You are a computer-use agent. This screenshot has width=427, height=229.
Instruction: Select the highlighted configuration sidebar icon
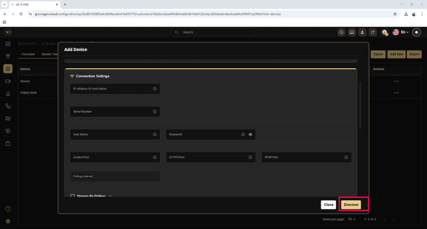8,69
